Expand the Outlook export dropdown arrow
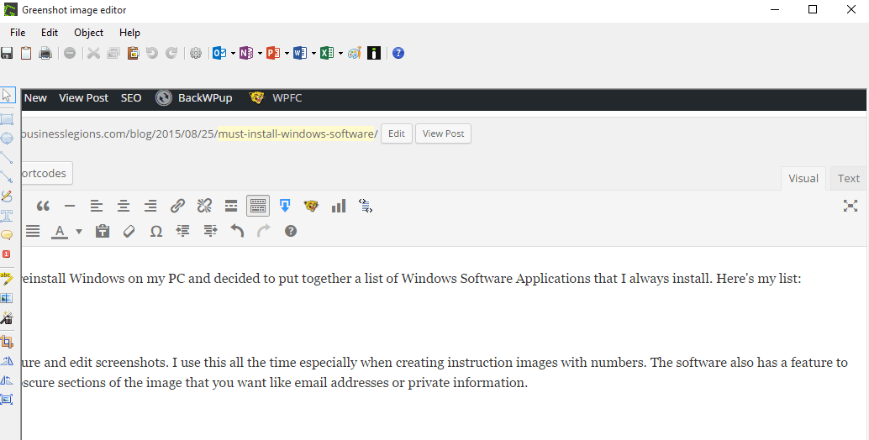 [233, 53]
